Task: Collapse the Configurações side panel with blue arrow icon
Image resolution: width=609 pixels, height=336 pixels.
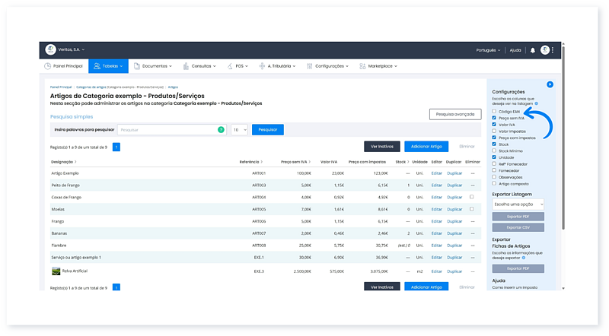Action: click(x=550, y=84)
